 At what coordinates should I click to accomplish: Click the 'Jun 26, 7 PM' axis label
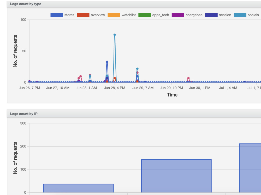tap(29, 88)
